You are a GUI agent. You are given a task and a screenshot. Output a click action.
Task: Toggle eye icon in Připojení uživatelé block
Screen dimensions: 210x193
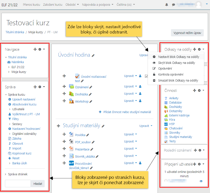(x=201, y=181)
